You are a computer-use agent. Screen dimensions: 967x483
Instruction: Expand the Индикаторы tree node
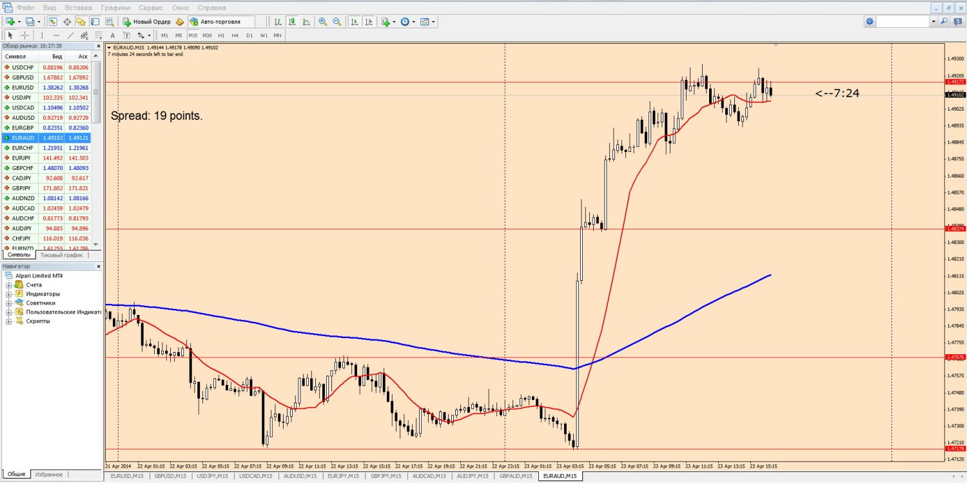click(9, 294)
